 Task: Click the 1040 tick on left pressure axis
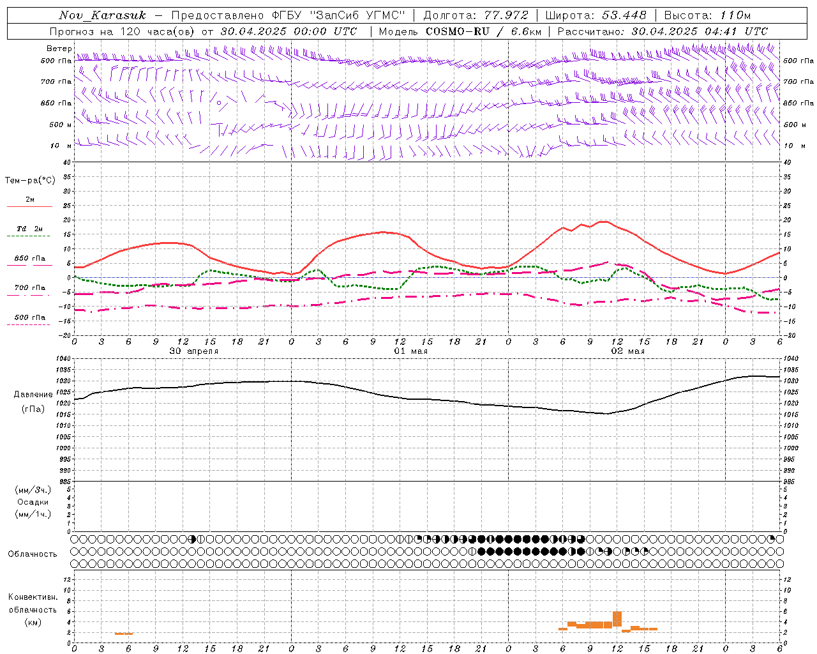(x=64, y=359)
